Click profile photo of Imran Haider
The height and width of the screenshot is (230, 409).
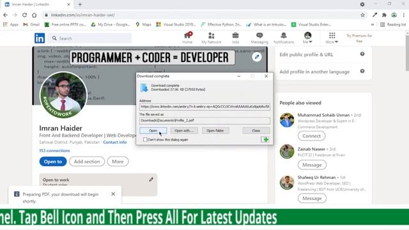tap(63, 95)
